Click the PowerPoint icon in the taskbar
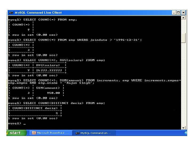 [x=34, y=133]
